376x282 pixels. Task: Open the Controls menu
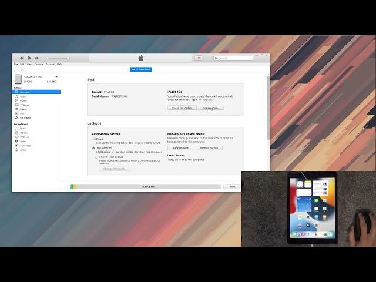39,64
